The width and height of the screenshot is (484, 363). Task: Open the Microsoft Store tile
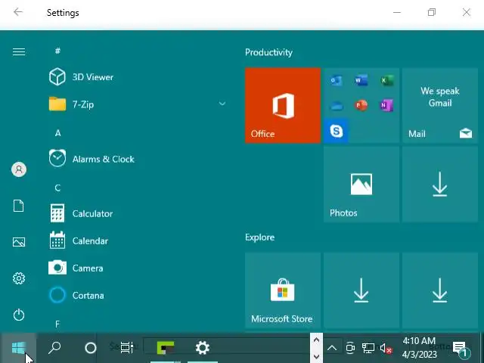(283, 290)
